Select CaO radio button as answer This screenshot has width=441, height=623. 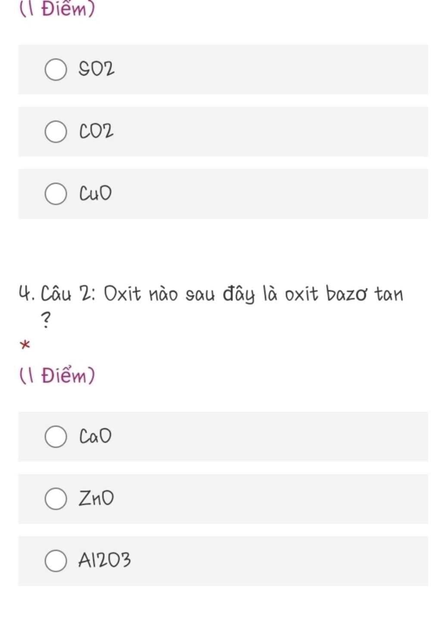click(x=56, y=436)
